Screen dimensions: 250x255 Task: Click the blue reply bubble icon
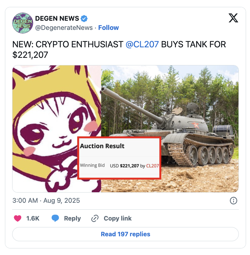(55, 218)
